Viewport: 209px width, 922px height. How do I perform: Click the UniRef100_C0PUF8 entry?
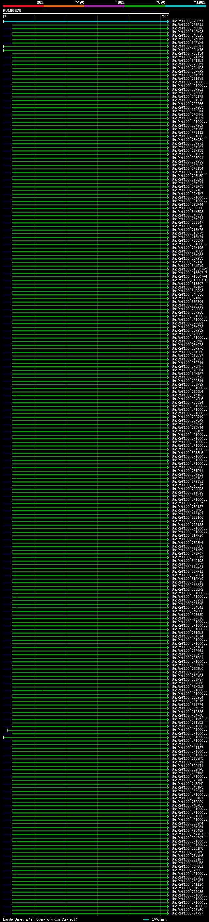pos(187,862)
